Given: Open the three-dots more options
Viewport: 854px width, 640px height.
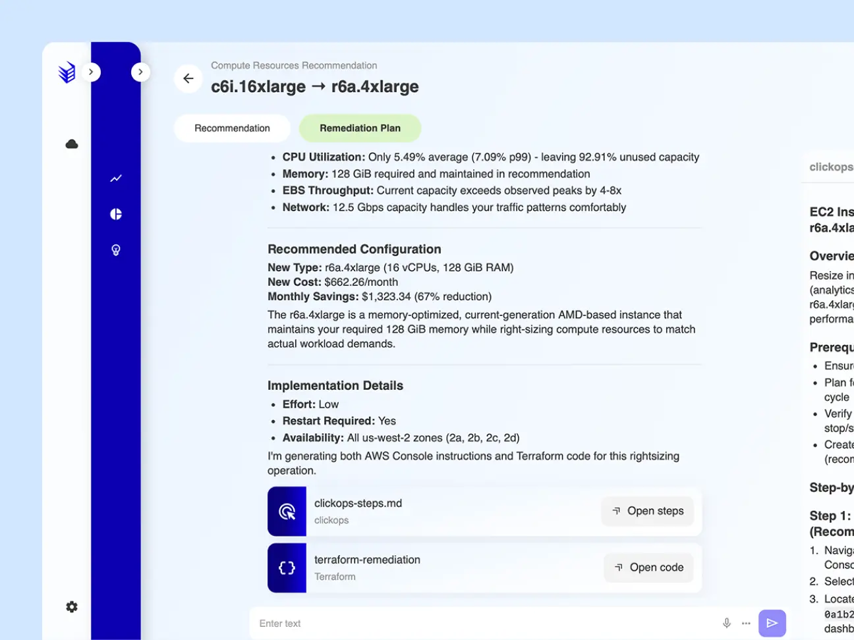Looking at the screenshot, I should [x=746, y=623].
